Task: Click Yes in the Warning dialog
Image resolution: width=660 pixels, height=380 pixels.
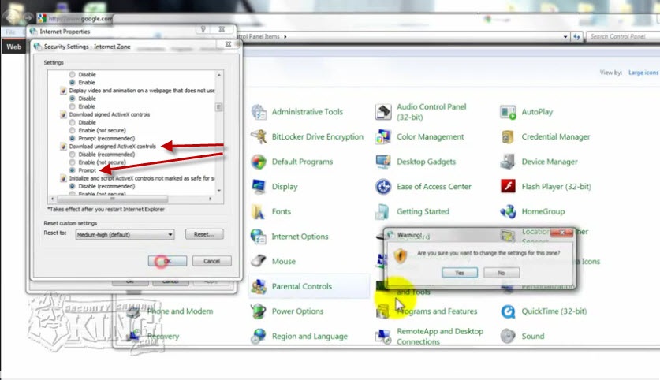Action: pos(460,273)
